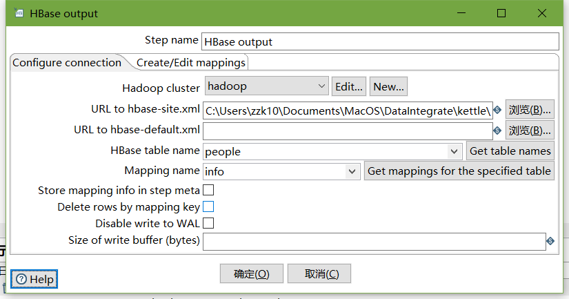
Task: Close the HBase output dialog
Action: (x=543, y=13)
